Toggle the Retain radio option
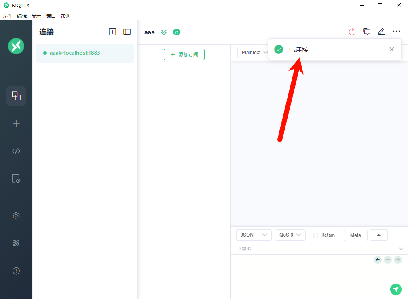This screenshot has width=408, height=299. [x=325, y=235]
